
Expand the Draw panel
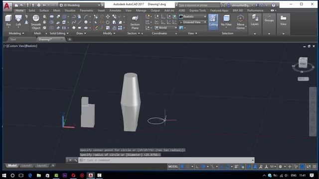pyautogui.click(x=81, y=33)
